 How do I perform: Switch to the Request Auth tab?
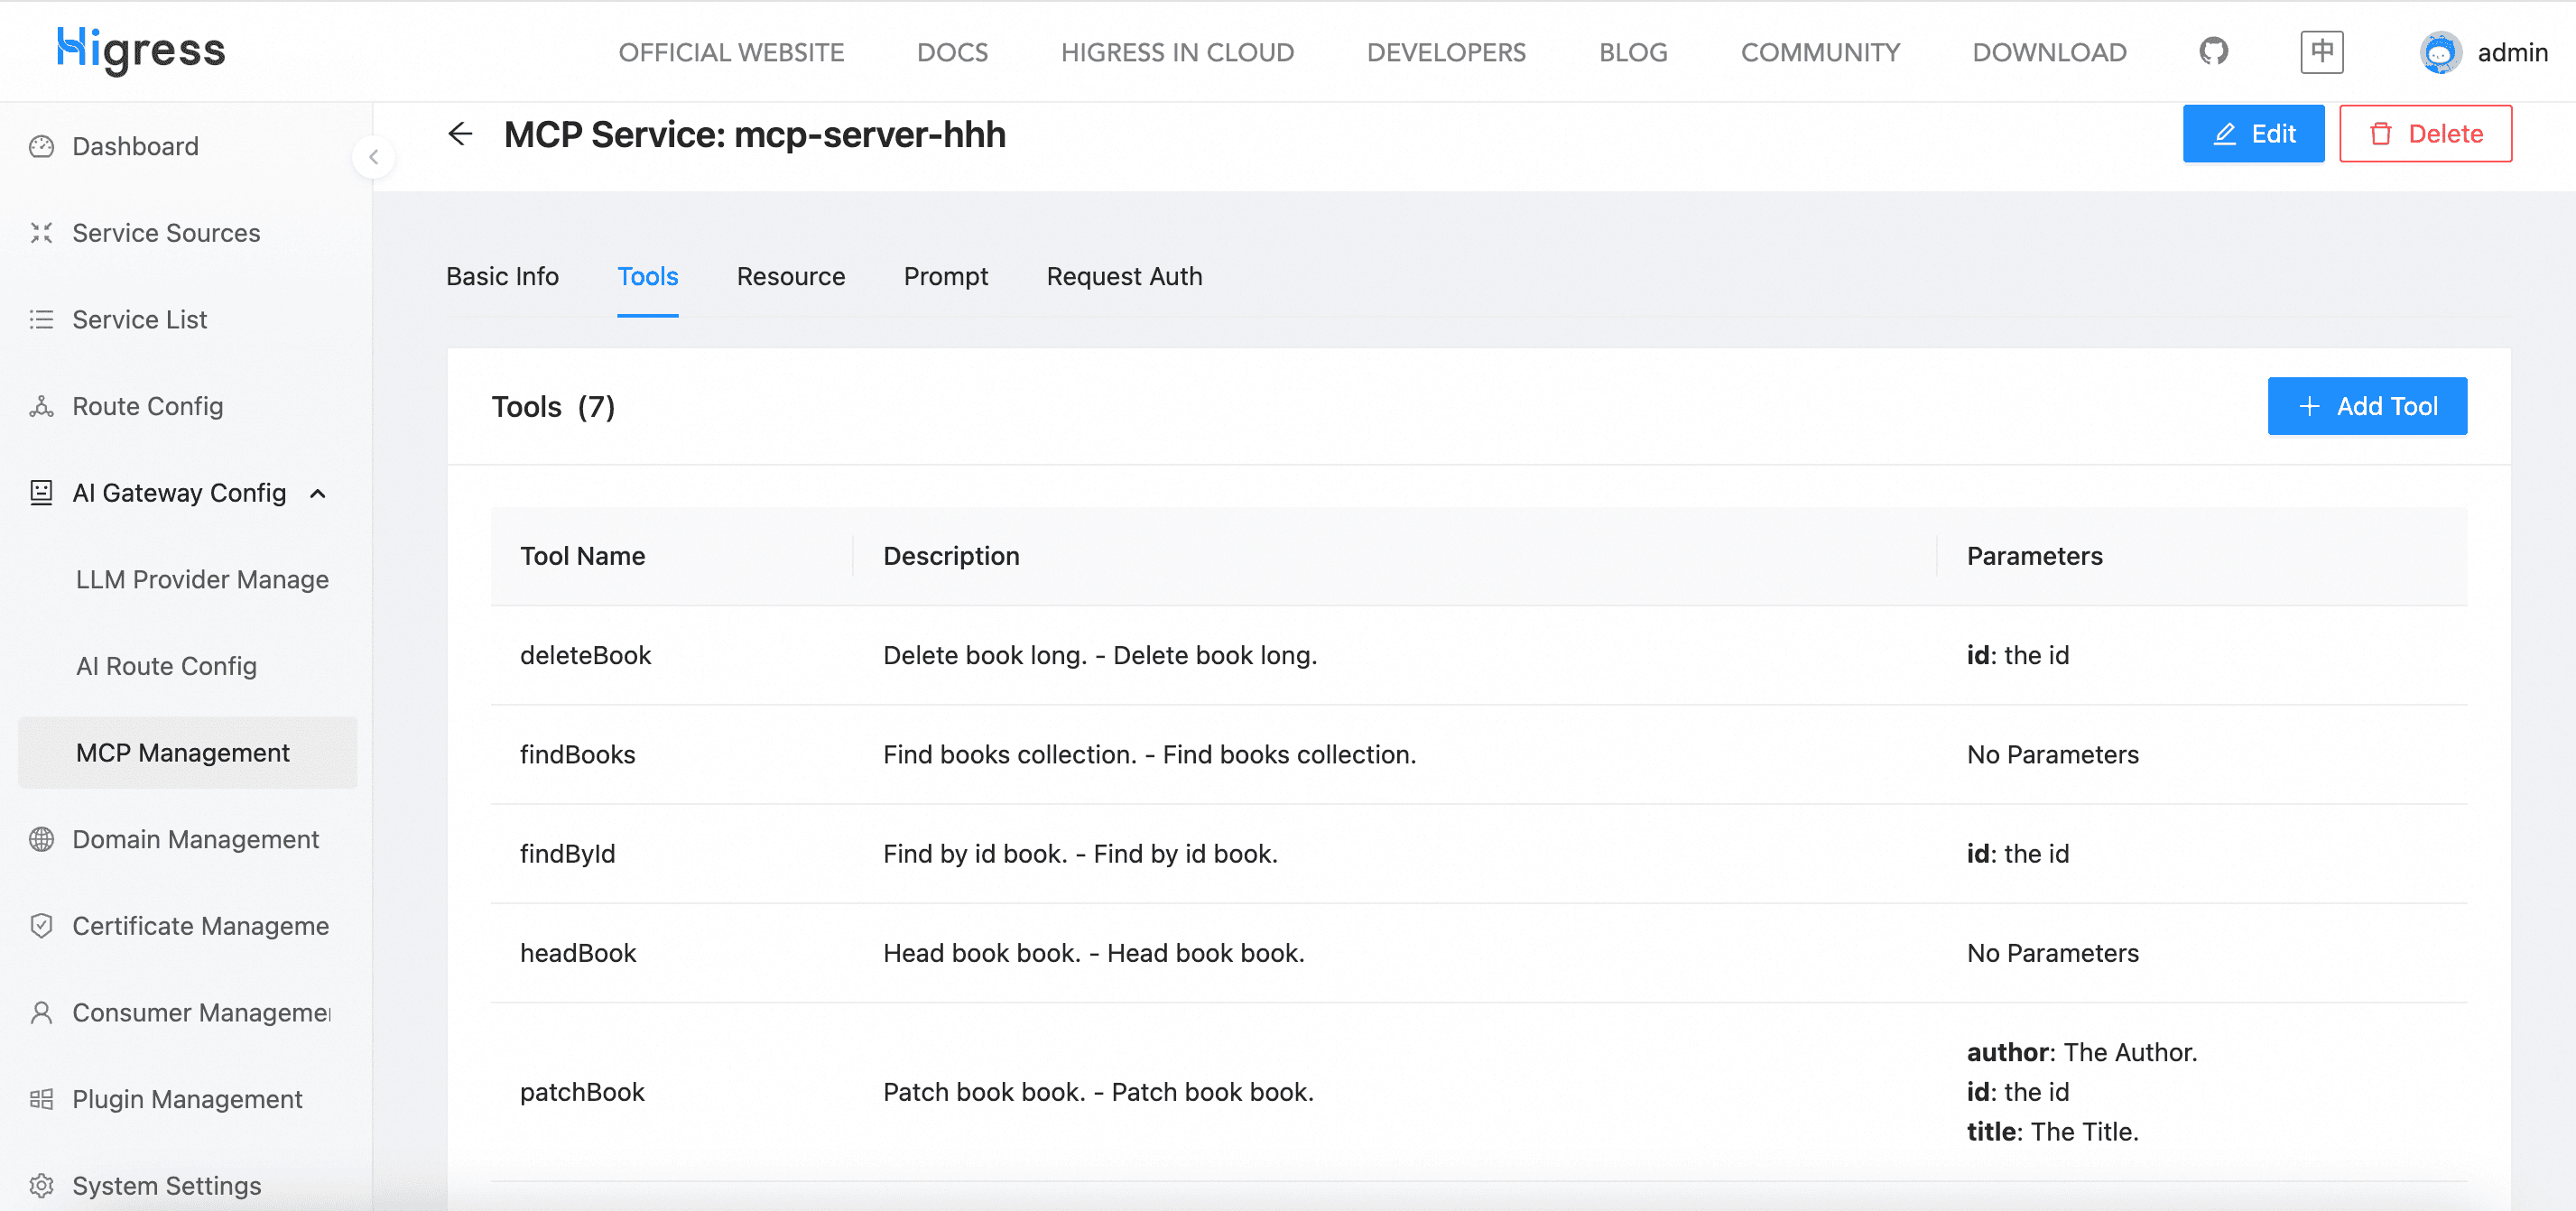pyautogui.click(x=1124, y=277)
